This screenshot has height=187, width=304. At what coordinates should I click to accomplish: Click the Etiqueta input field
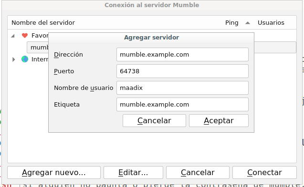(182, 104)
